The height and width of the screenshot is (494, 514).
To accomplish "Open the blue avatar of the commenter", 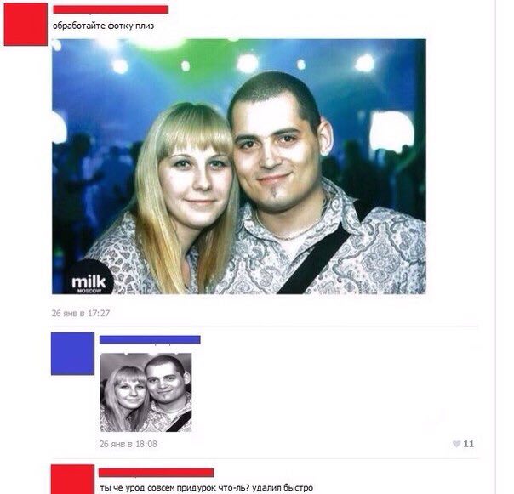I will [x=73, y=354].
